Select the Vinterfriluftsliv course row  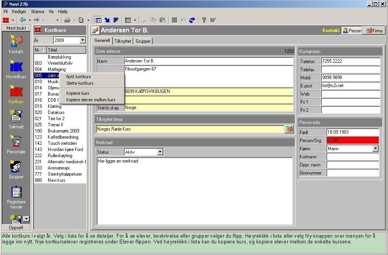click(x=60, y=63)
